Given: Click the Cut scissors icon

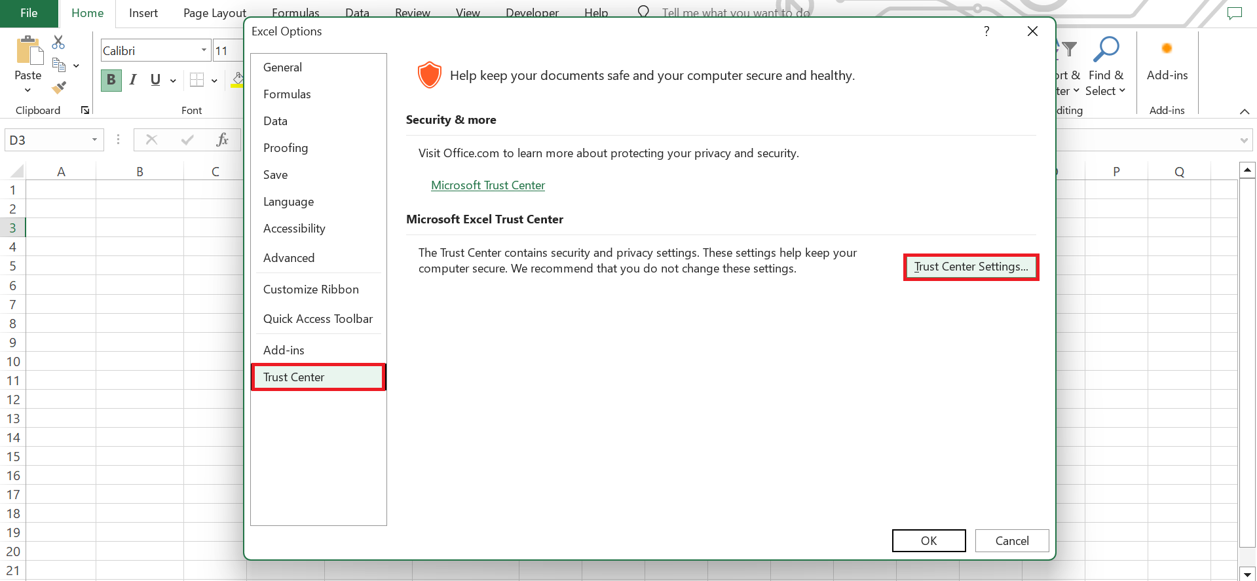Looking at the screenshot, I should pyautogui.click(x=58, y=43).
